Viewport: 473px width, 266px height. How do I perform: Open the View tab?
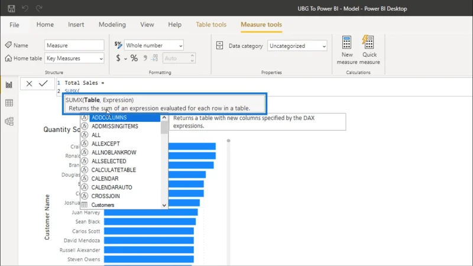147,24
